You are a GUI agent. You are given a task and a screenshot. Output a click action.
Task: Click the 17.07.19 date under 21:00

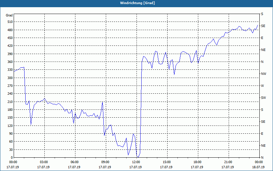[x=228, y=167]
